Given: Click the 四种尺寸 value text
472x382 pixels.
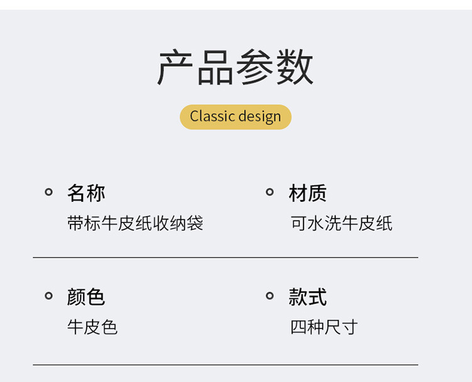Looking at the screenshot, I should pos(324,327).
